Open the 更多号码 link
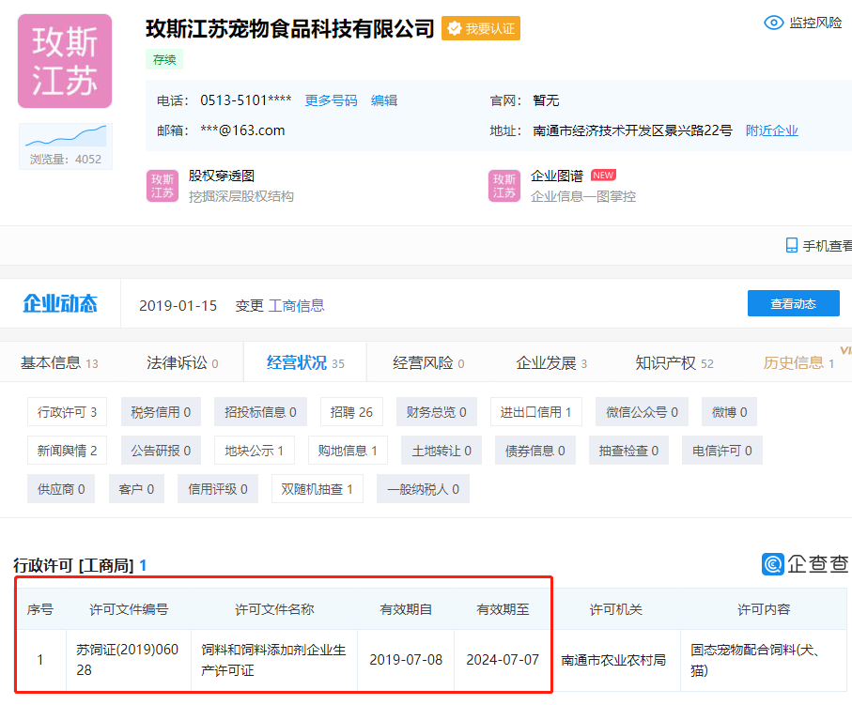Viewport: 852px width, 705px height. point(331,100)
